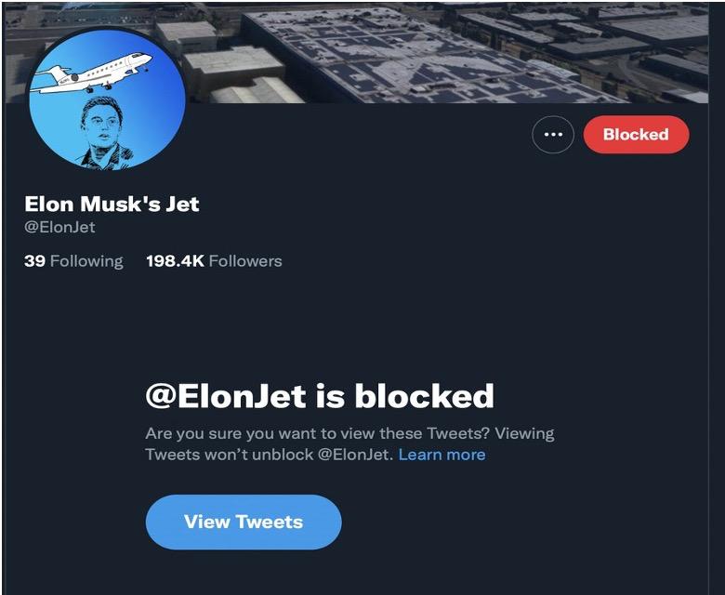725x595 pixels.
Task: Open the 198.4K Followers list
Action: pos(214,261)
